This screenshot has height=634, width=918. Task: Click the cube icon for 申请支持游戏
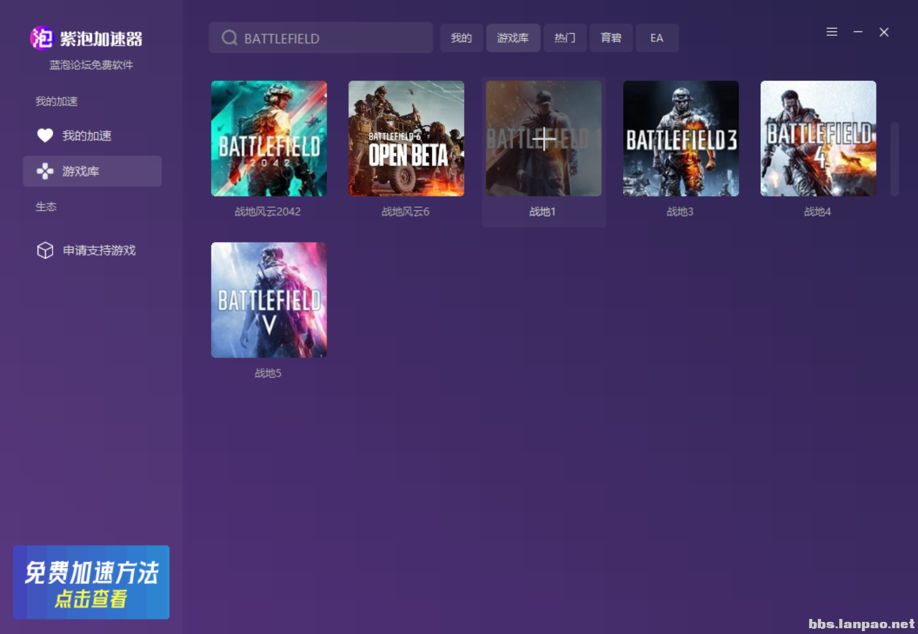pyautogui.click(x=45, y=250)
